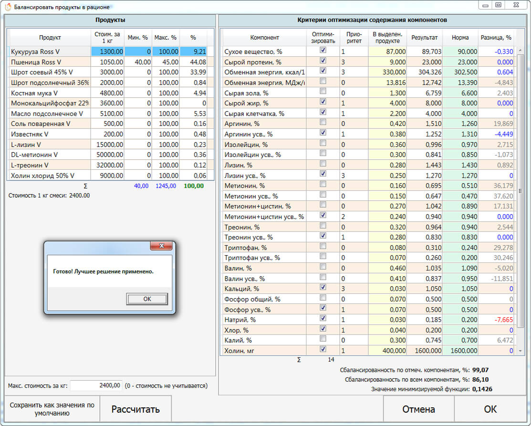The height and width of the screenshot is (426, 531).
Task: Maximize the Балансировать продукты window
Action: pyautogui.click(x=498, y=5)
